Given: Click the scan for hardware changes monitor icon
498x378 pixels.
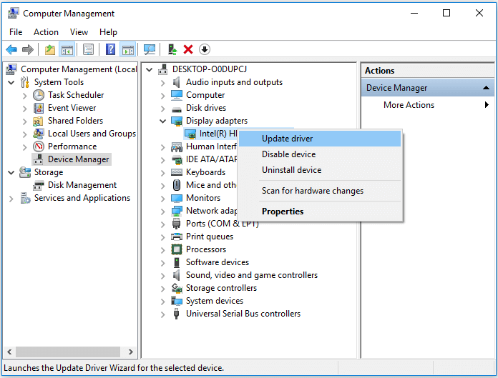Looking at the screenshot, I should (150, 49).
